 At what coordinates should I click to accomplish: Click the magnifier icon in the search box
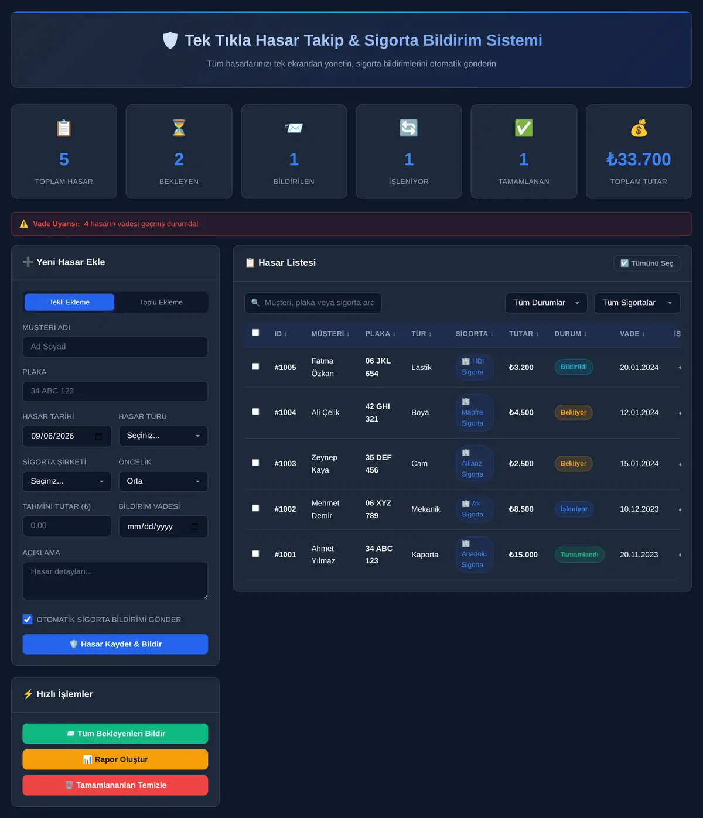click(255, 303)
